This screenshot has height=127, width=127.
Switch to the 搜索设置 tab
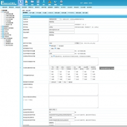[x=57, y=13]
